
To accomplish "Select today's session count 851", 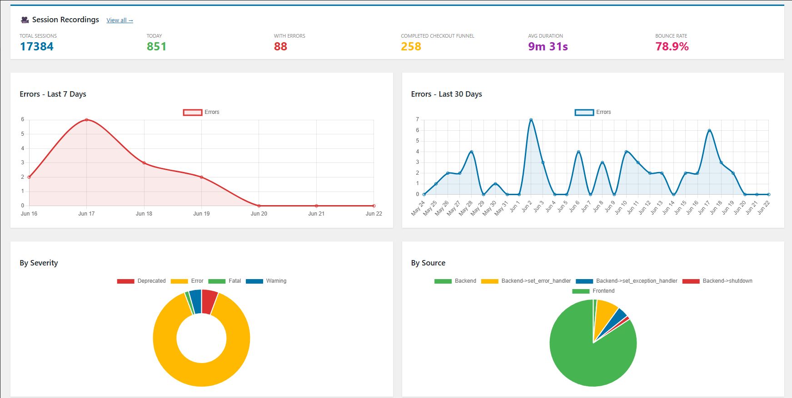I will [156, 46].
